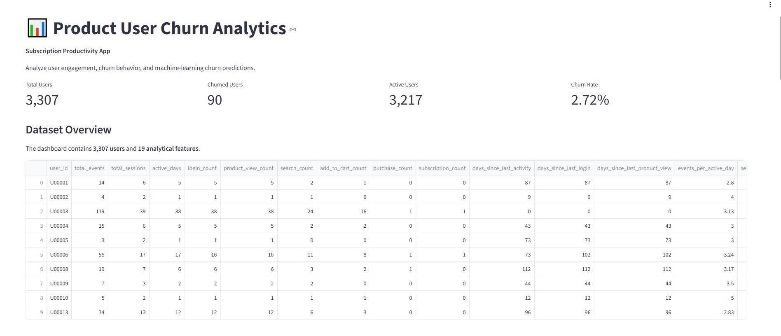Click the U00010 user cell
Image resolution: width=781 pixels, height=336 pixels.
pyautogui.click(x=59, y=298)
